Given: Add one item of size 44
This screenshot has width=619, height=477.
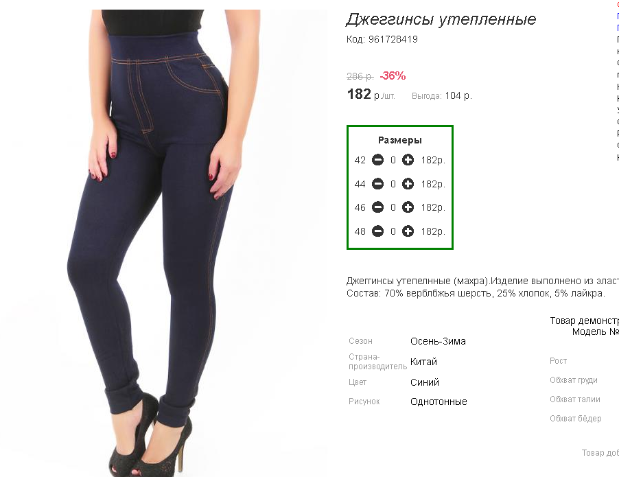Looking at the screenshot, I should pyautogui.click(x=408, y=184).
